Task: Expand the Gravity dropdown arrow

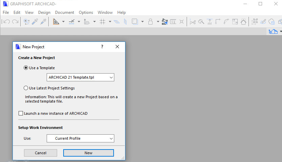Action: pos(158,22)
